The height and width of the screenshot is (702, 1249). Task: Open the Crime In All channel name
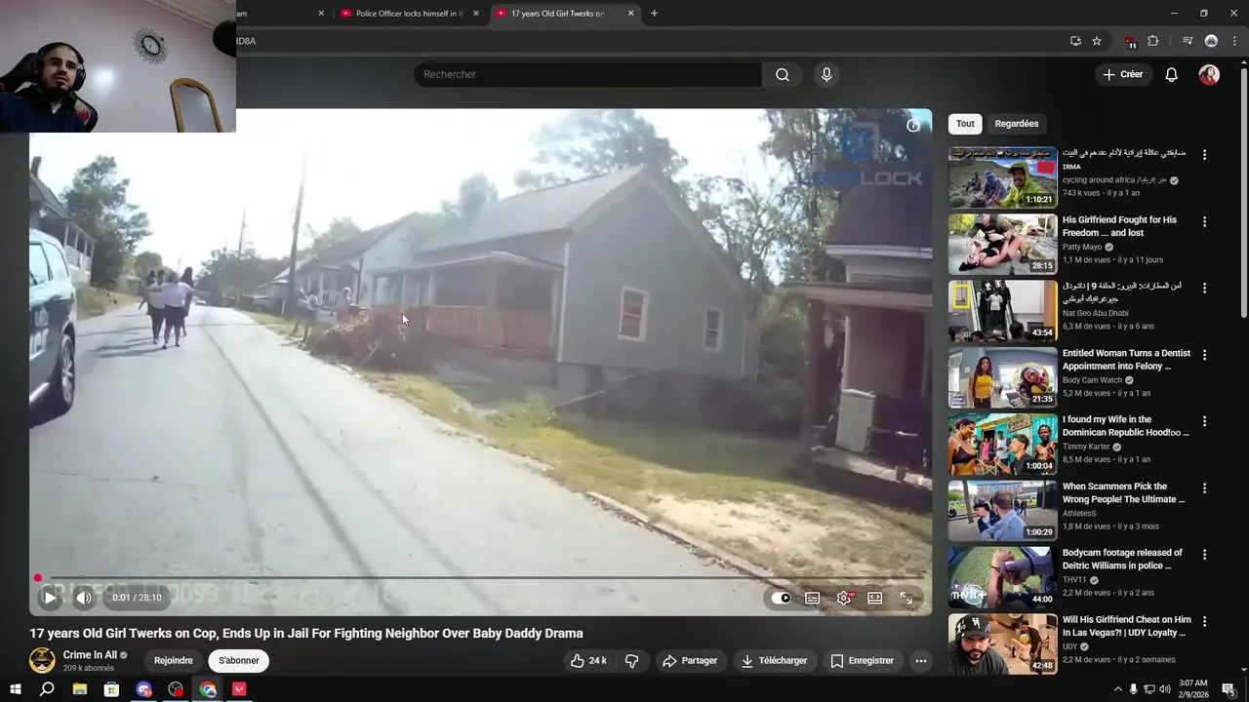pos(90,655)
